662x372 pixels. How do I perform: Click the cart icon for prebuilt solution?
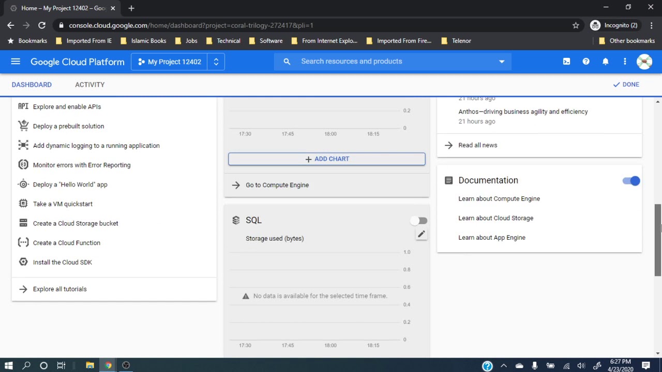23,126
